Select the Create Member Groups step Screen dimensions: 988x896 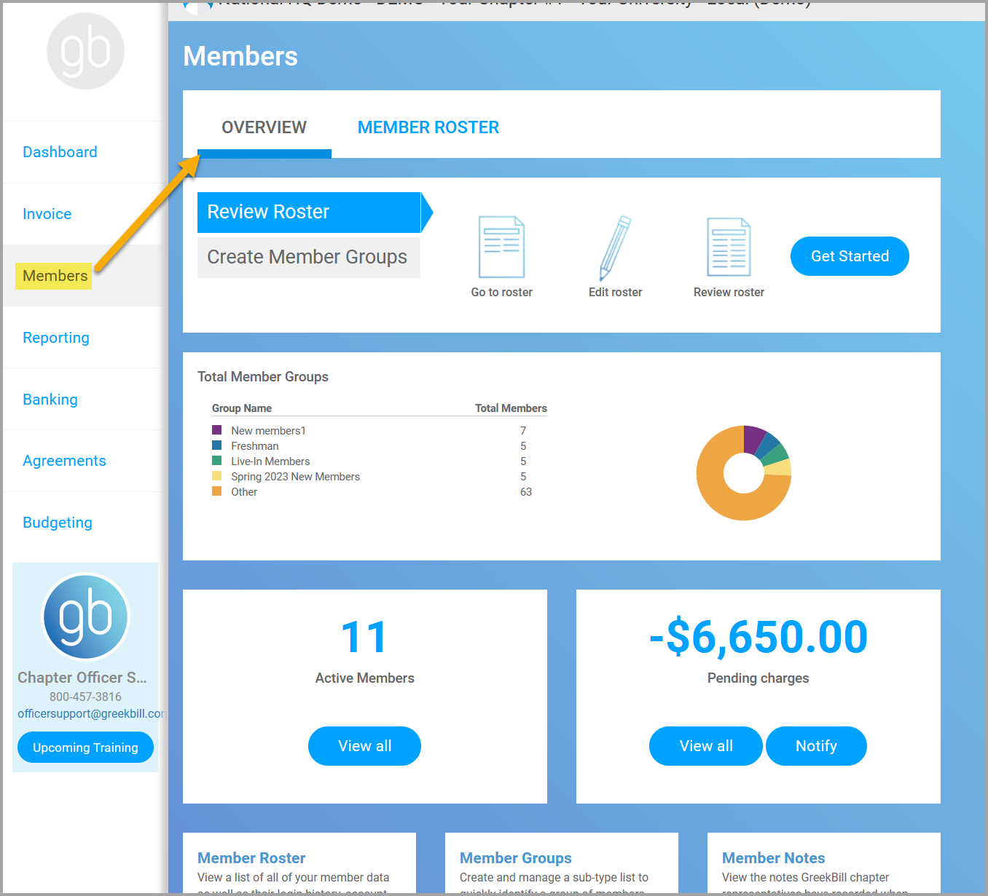307,257
